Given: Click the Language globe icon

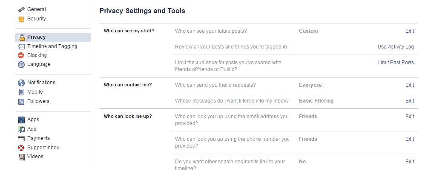Looking at the screenshot, I should pyautogui.click(x=21, y=65).
